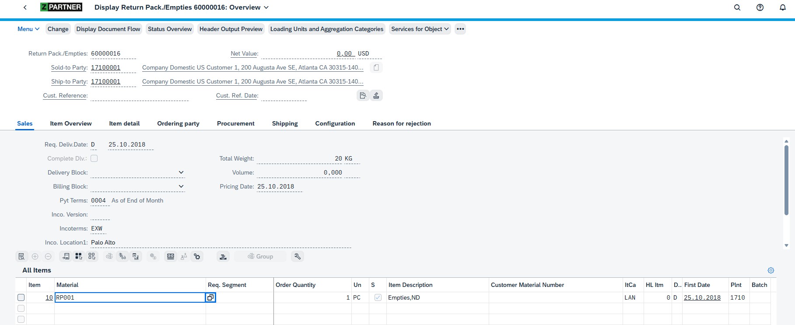The width and height of the screenshot is (795, 325).
Task: Click the RP001 material input field
Action: pyautogui.click(x=130, y=297)
